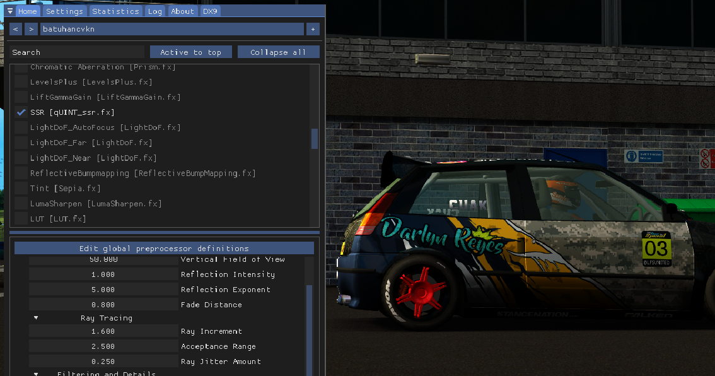
Task: Collapse the ReShade overlay window triangle
Action: point(10,11)
